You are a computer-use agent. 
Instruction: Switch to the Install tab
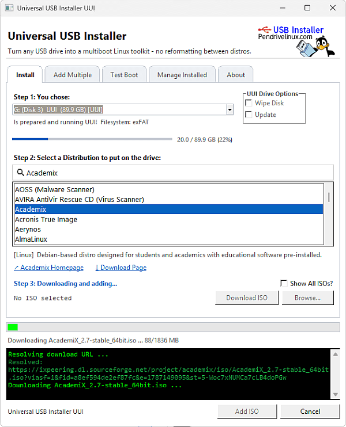click(x=25, y=75)
